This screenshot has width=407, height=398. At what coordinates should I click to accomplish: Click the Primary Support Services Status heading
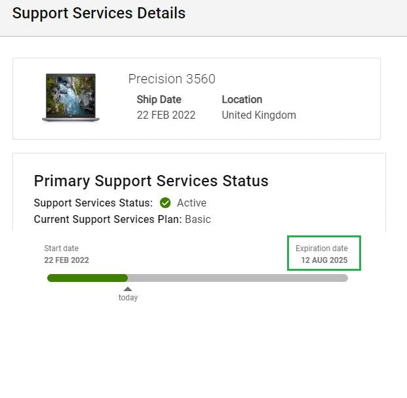tap(151, 181)
